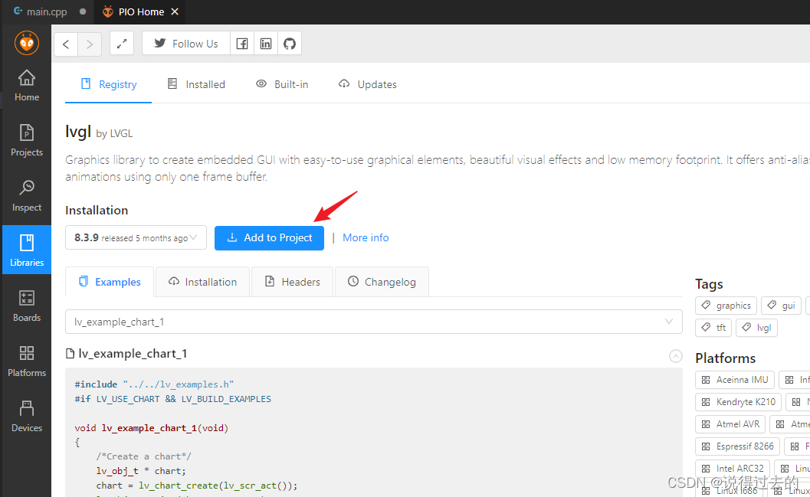Click the Espressif 8266 platform
This screenshot has width=810, height=497.
tap(738, 446)
